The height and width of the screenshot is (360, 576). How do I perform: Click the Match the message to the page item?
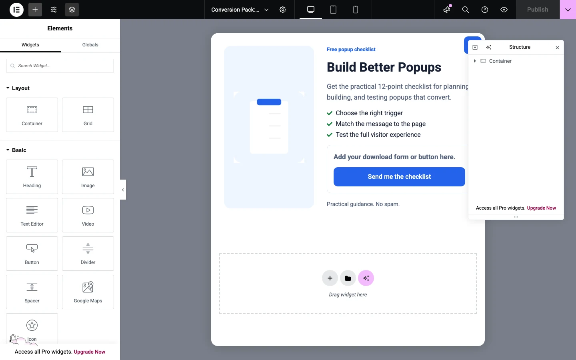coord(376,124)
